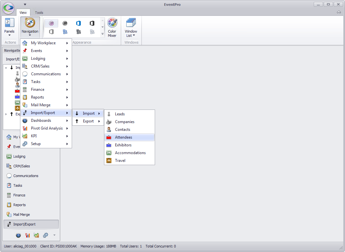This screenshot has width=345, height=252.
Task: Open the Panels ribbon button
Action: [9, 27]
